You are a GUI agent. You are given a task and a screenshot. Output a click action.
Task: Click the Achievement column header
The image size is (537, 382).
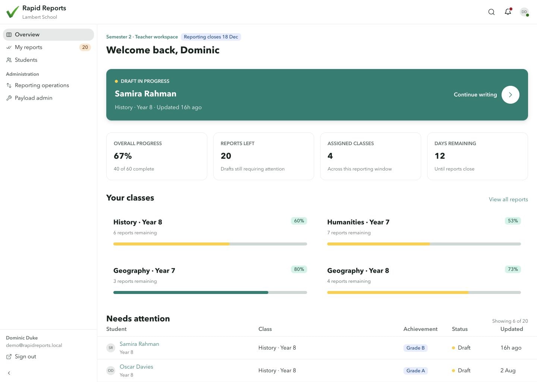point(420,329)
